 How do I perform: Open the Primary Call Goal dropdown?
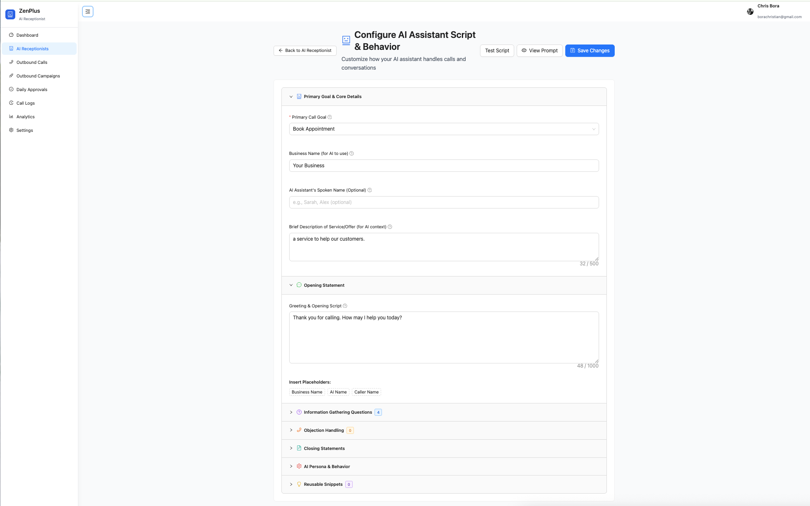(x=444, y=129)
